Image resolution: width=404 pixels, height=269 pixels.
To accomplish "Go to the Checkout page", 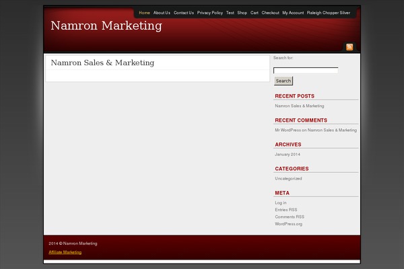I will point(270,13).
